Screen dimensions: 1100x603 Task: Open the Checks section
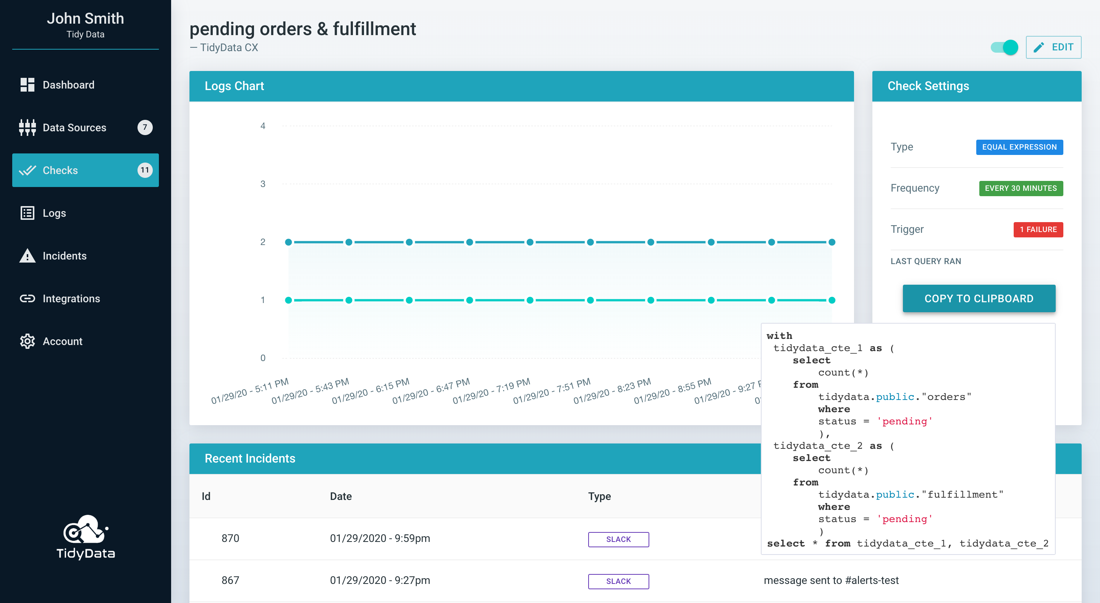point(60,170)
